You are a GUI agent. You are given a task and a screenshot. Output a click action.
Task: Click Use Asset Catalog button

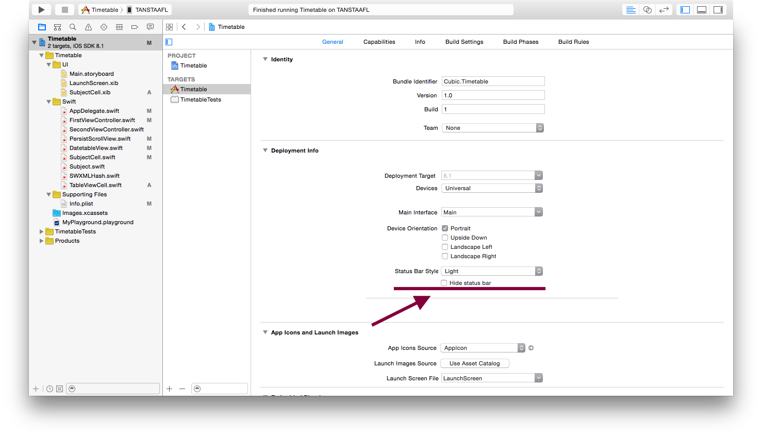point(475,363)
